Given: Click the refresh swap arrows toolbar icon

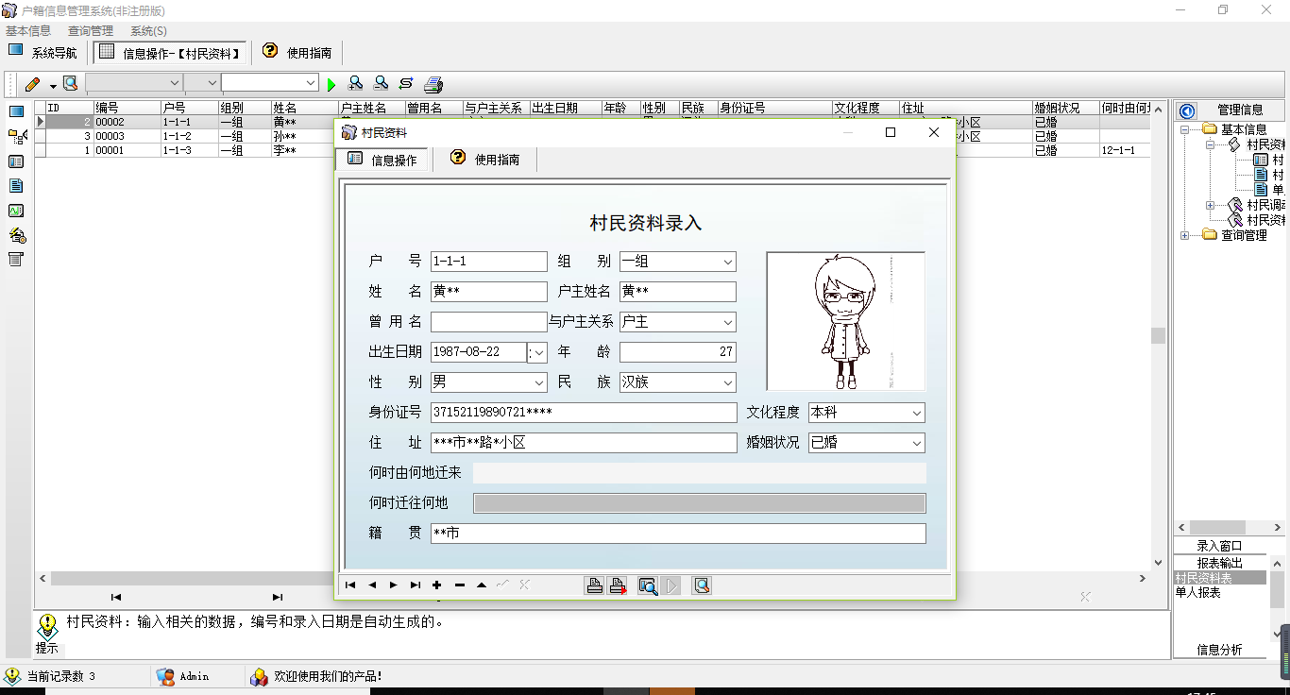Looking at the screenshot, I should 406,83.
